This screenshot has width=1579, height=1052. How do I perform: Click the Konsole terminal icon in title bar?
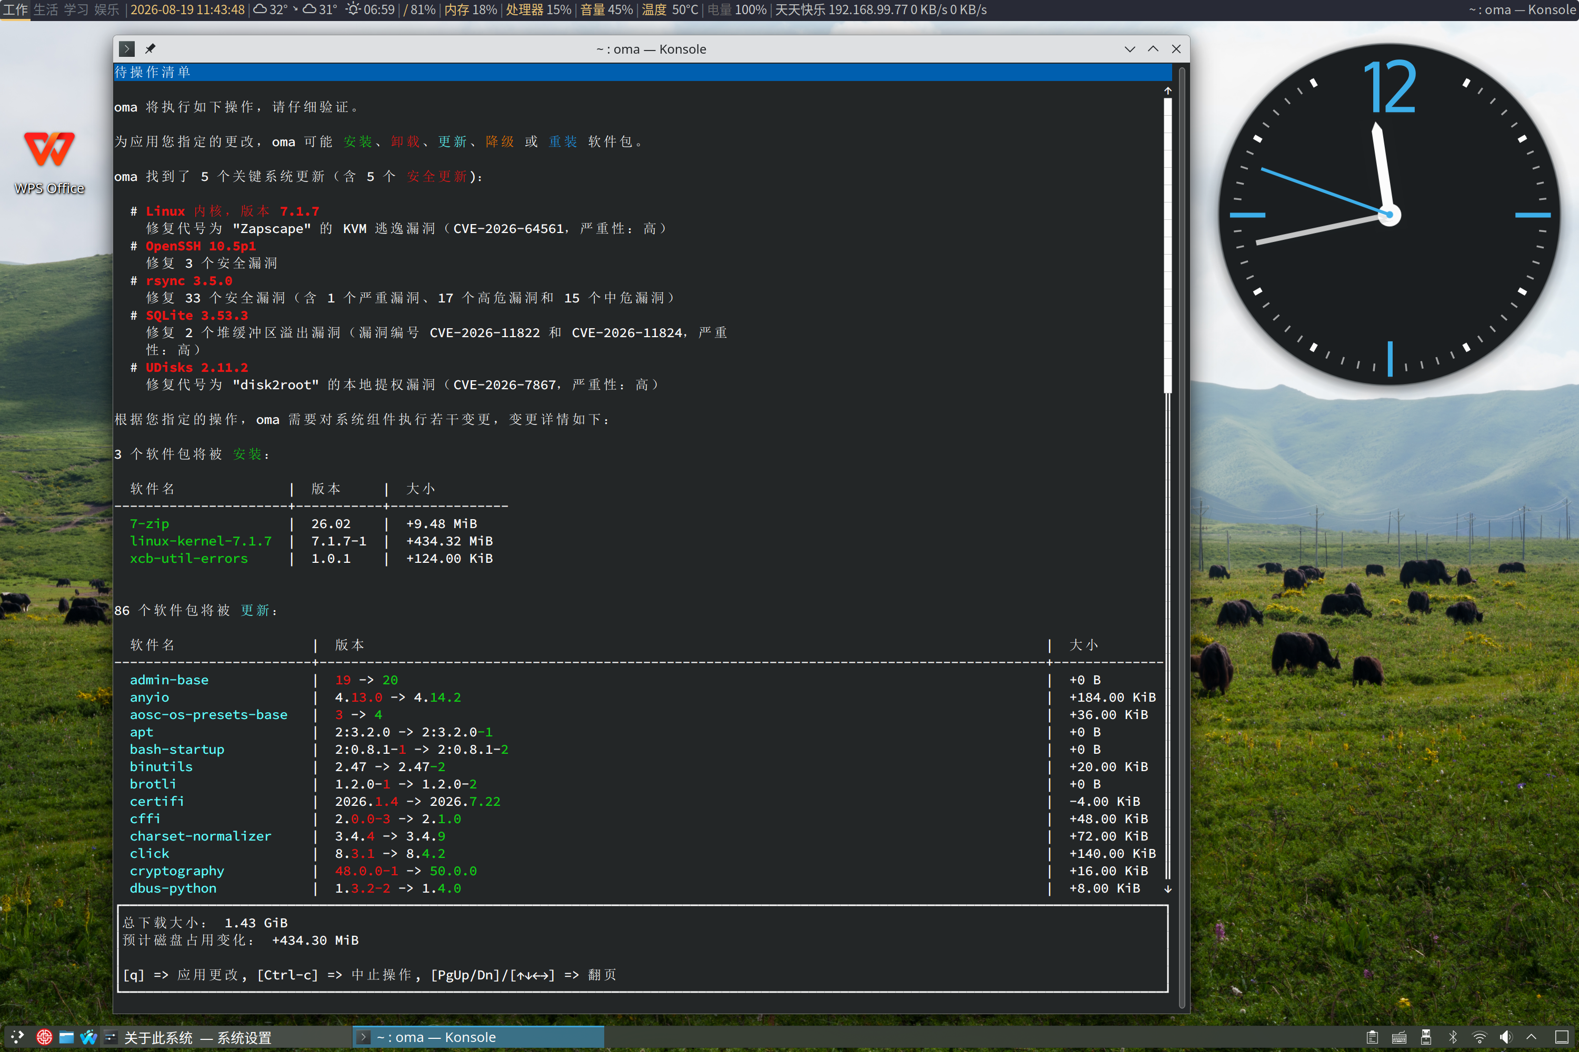tap(127, 49)
